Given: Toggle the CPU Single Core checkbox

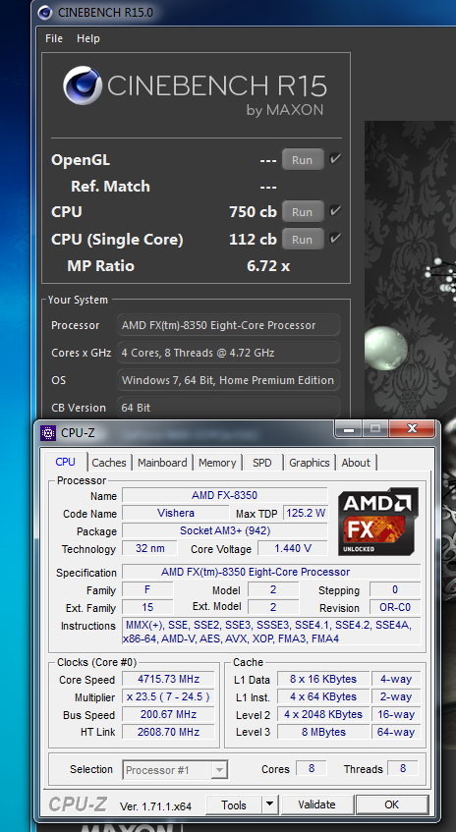Looking at the screenshot, I should click(x=335, y=238).
